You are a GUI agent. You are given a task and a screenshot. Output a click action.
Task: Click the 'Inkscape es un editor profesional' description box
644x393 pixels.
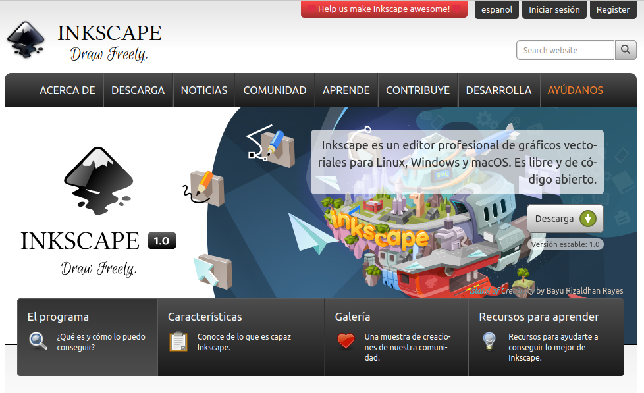click(457, 162)
